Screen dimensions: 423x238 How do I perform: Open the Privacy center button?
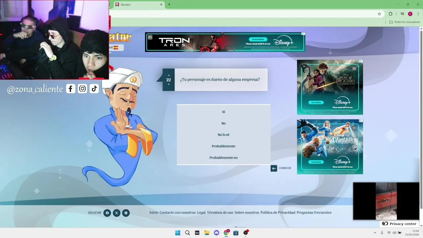point(399,224)
